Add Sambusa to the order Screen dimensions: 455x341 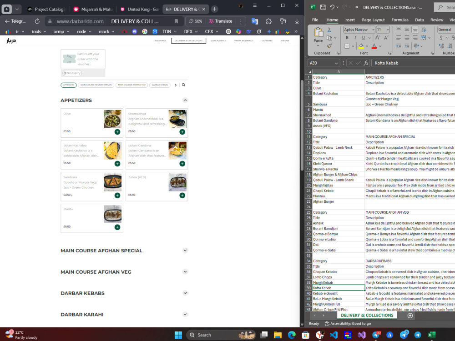(x=117, y=196)
